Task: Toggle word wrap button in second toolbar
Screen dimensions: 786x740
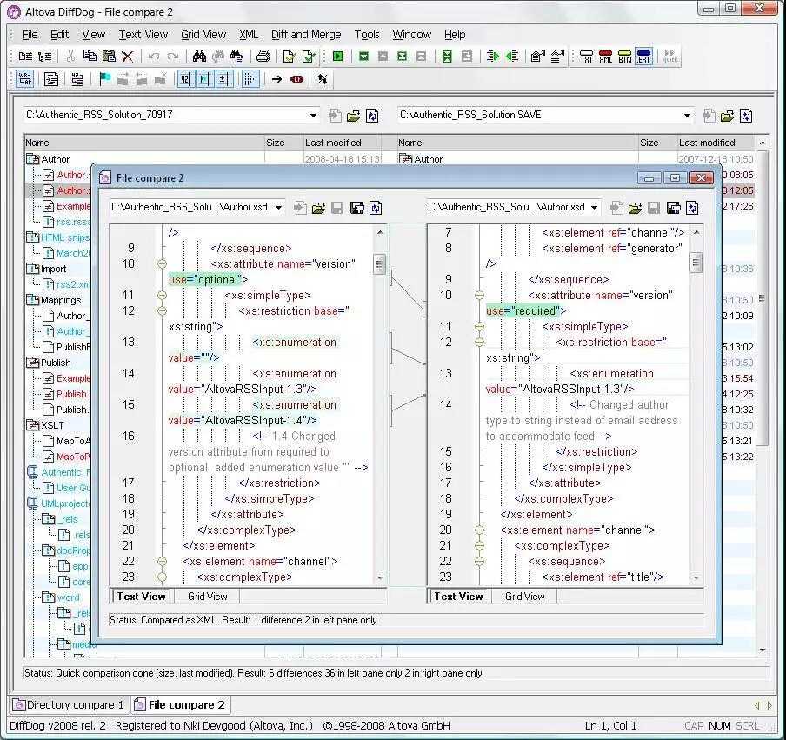Action: 24,79
